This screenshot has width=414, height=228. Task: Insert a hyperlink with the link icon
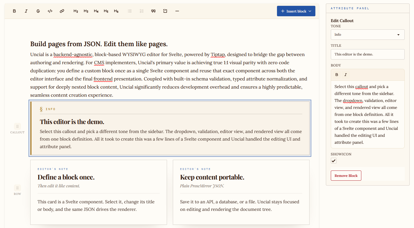pyautogui.click(x=62, y=11)
